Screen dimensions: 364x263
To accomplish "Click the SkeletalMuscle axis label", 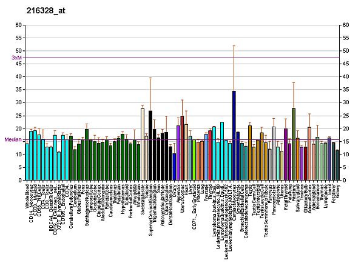I will point(143,200).
